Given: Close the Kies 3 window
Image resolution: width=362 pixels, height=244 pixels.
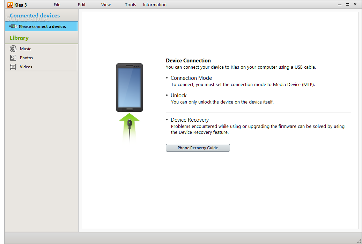Looking at the screenshot, I should tap(355, 5).
